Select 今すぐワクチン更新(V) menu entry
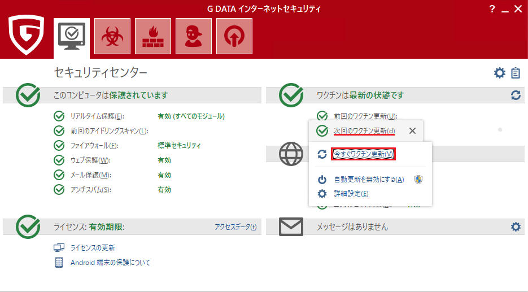 363,154
